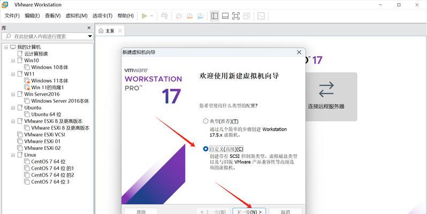Collapse the Linux folder node

click(x=13, y=155)
